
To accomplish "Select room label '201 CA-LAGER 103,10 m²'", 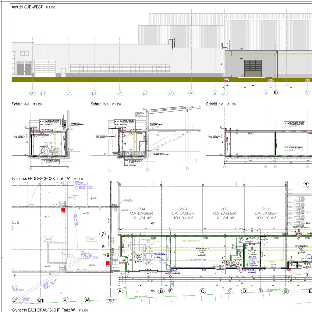I will click(x=266, y=213).
